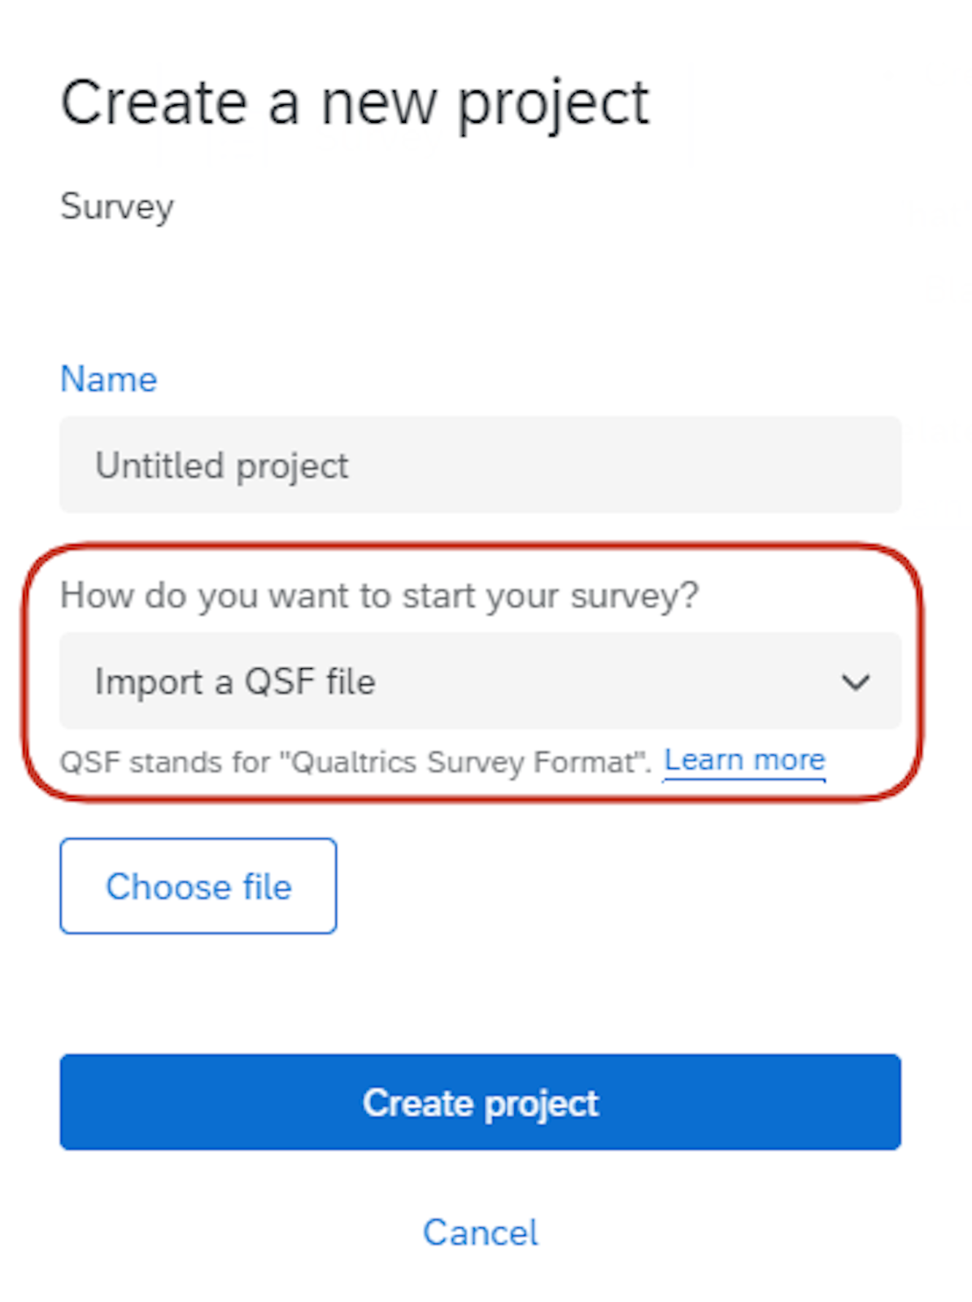972x1302 pixels.
Task: Click the "Create a new project" heading
Action: coord(355,103)
